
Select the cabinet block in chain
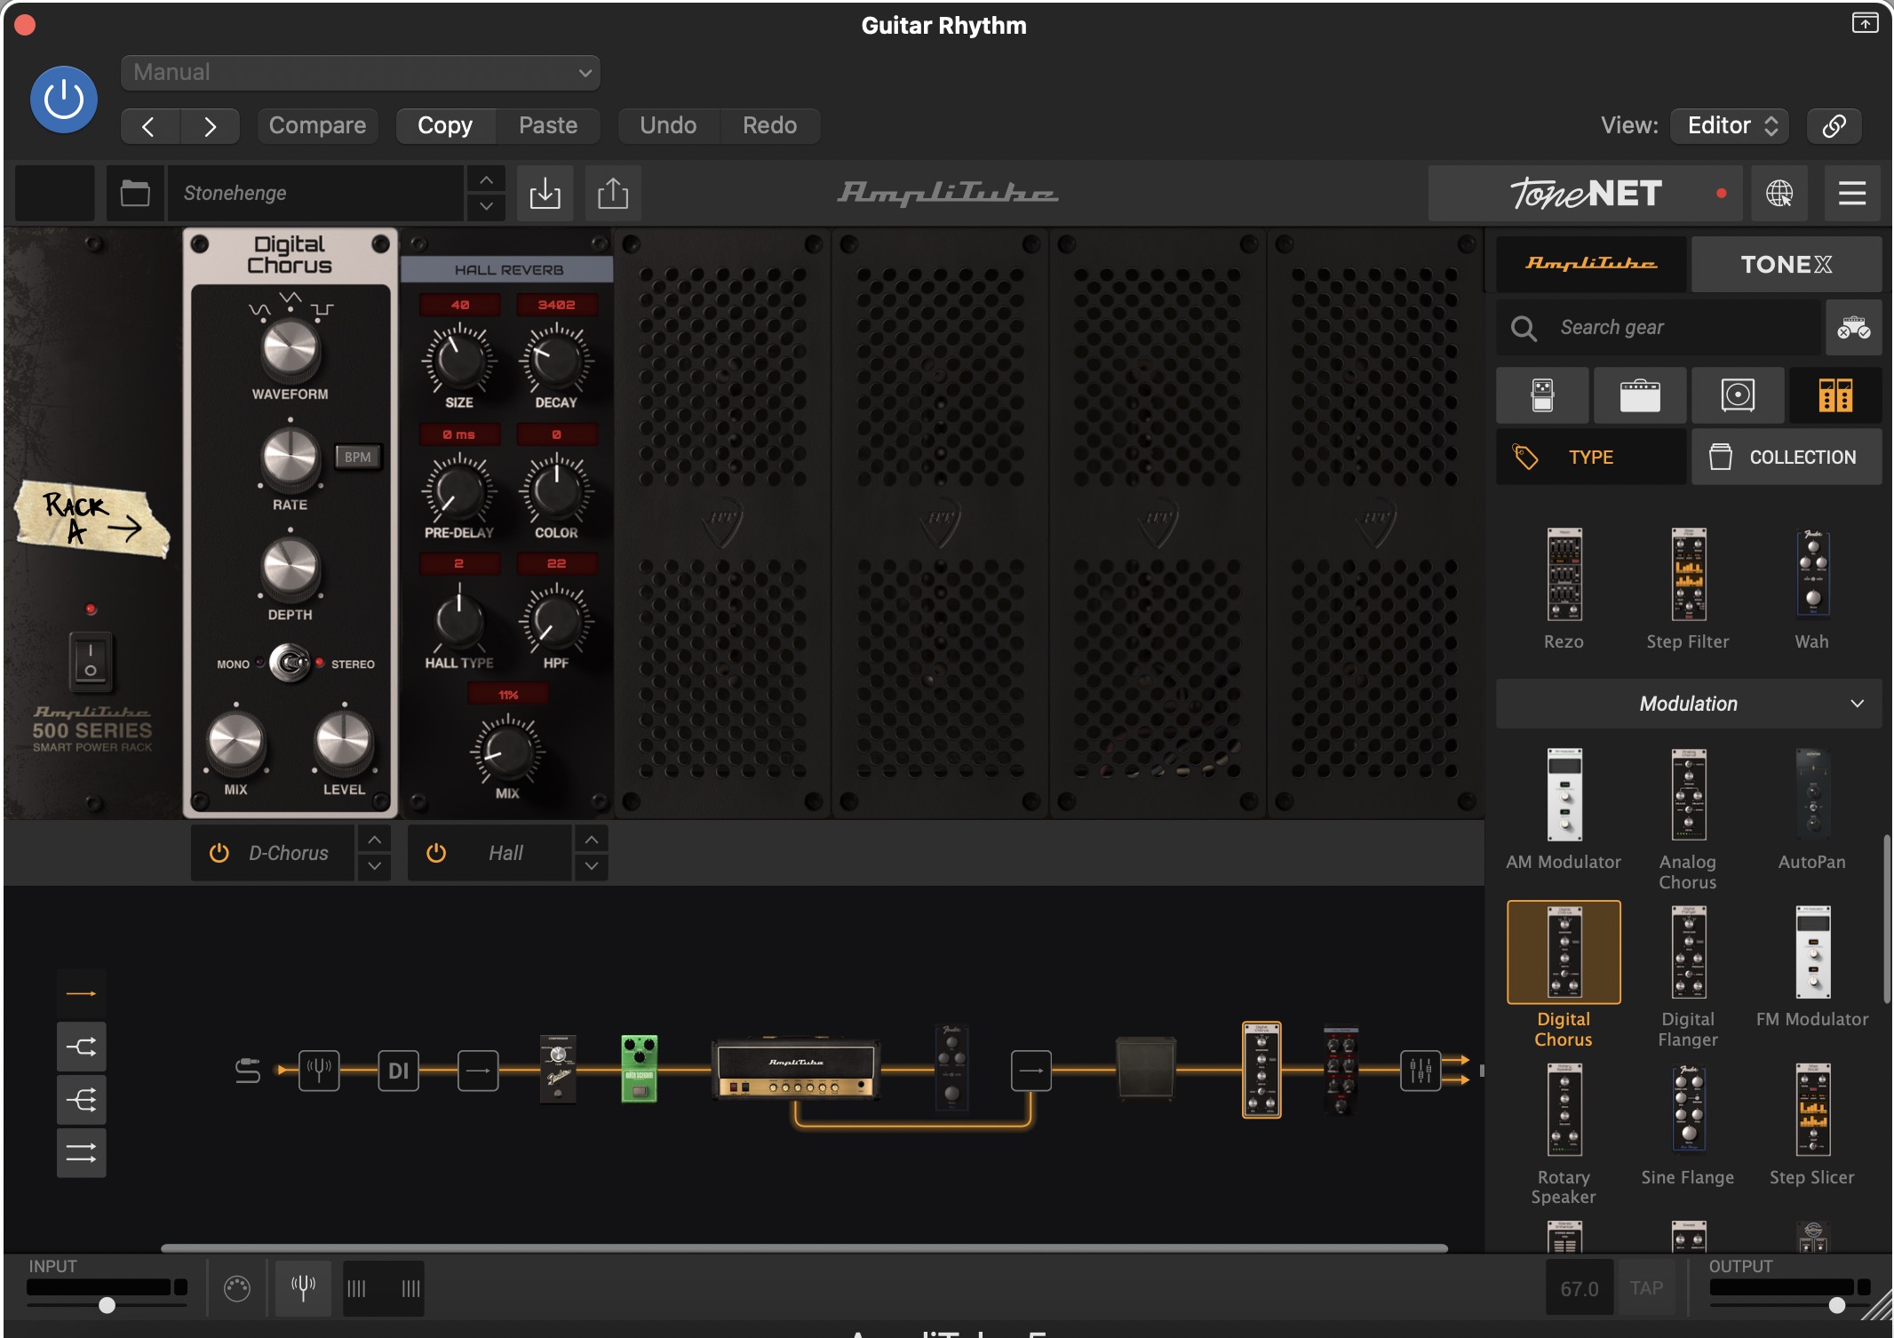tap(1146, 1069)
